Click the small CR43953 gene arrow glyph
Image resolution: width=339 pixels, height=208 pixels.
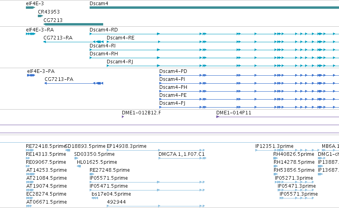[x=40, y=16]
